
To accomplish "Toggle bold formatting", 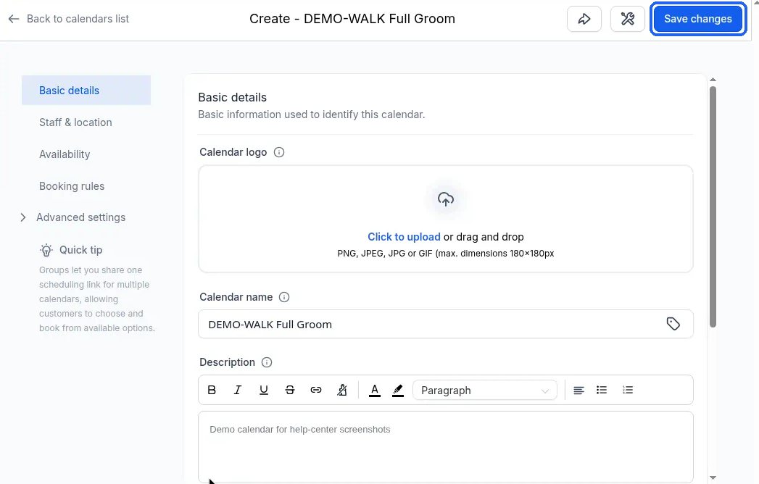I will (212, 390).
